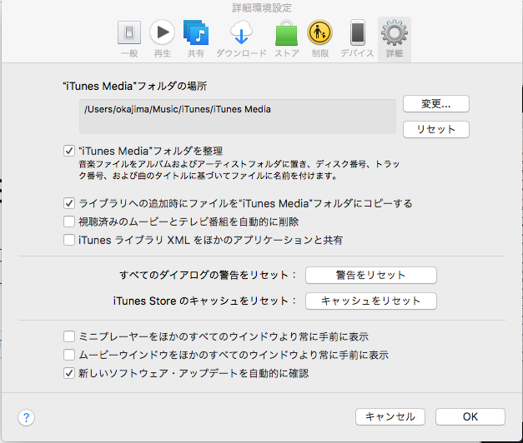
Task: Click the リセット button for media folder
Action: 436,129
